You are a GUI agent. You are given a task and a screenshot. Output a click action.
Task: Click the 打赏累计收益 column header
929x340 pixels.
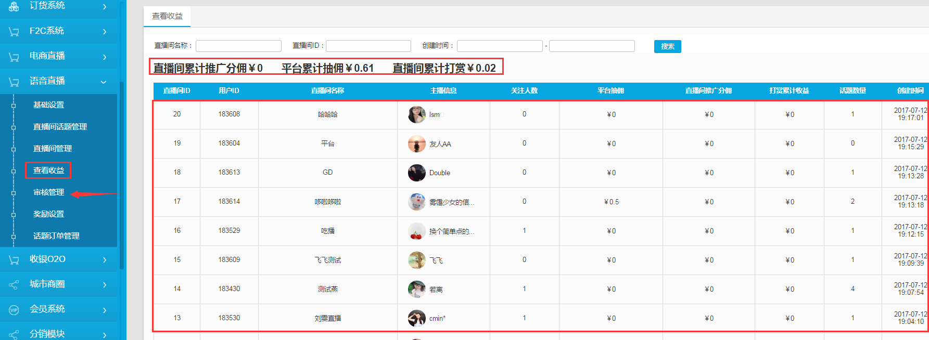(789, 90)
